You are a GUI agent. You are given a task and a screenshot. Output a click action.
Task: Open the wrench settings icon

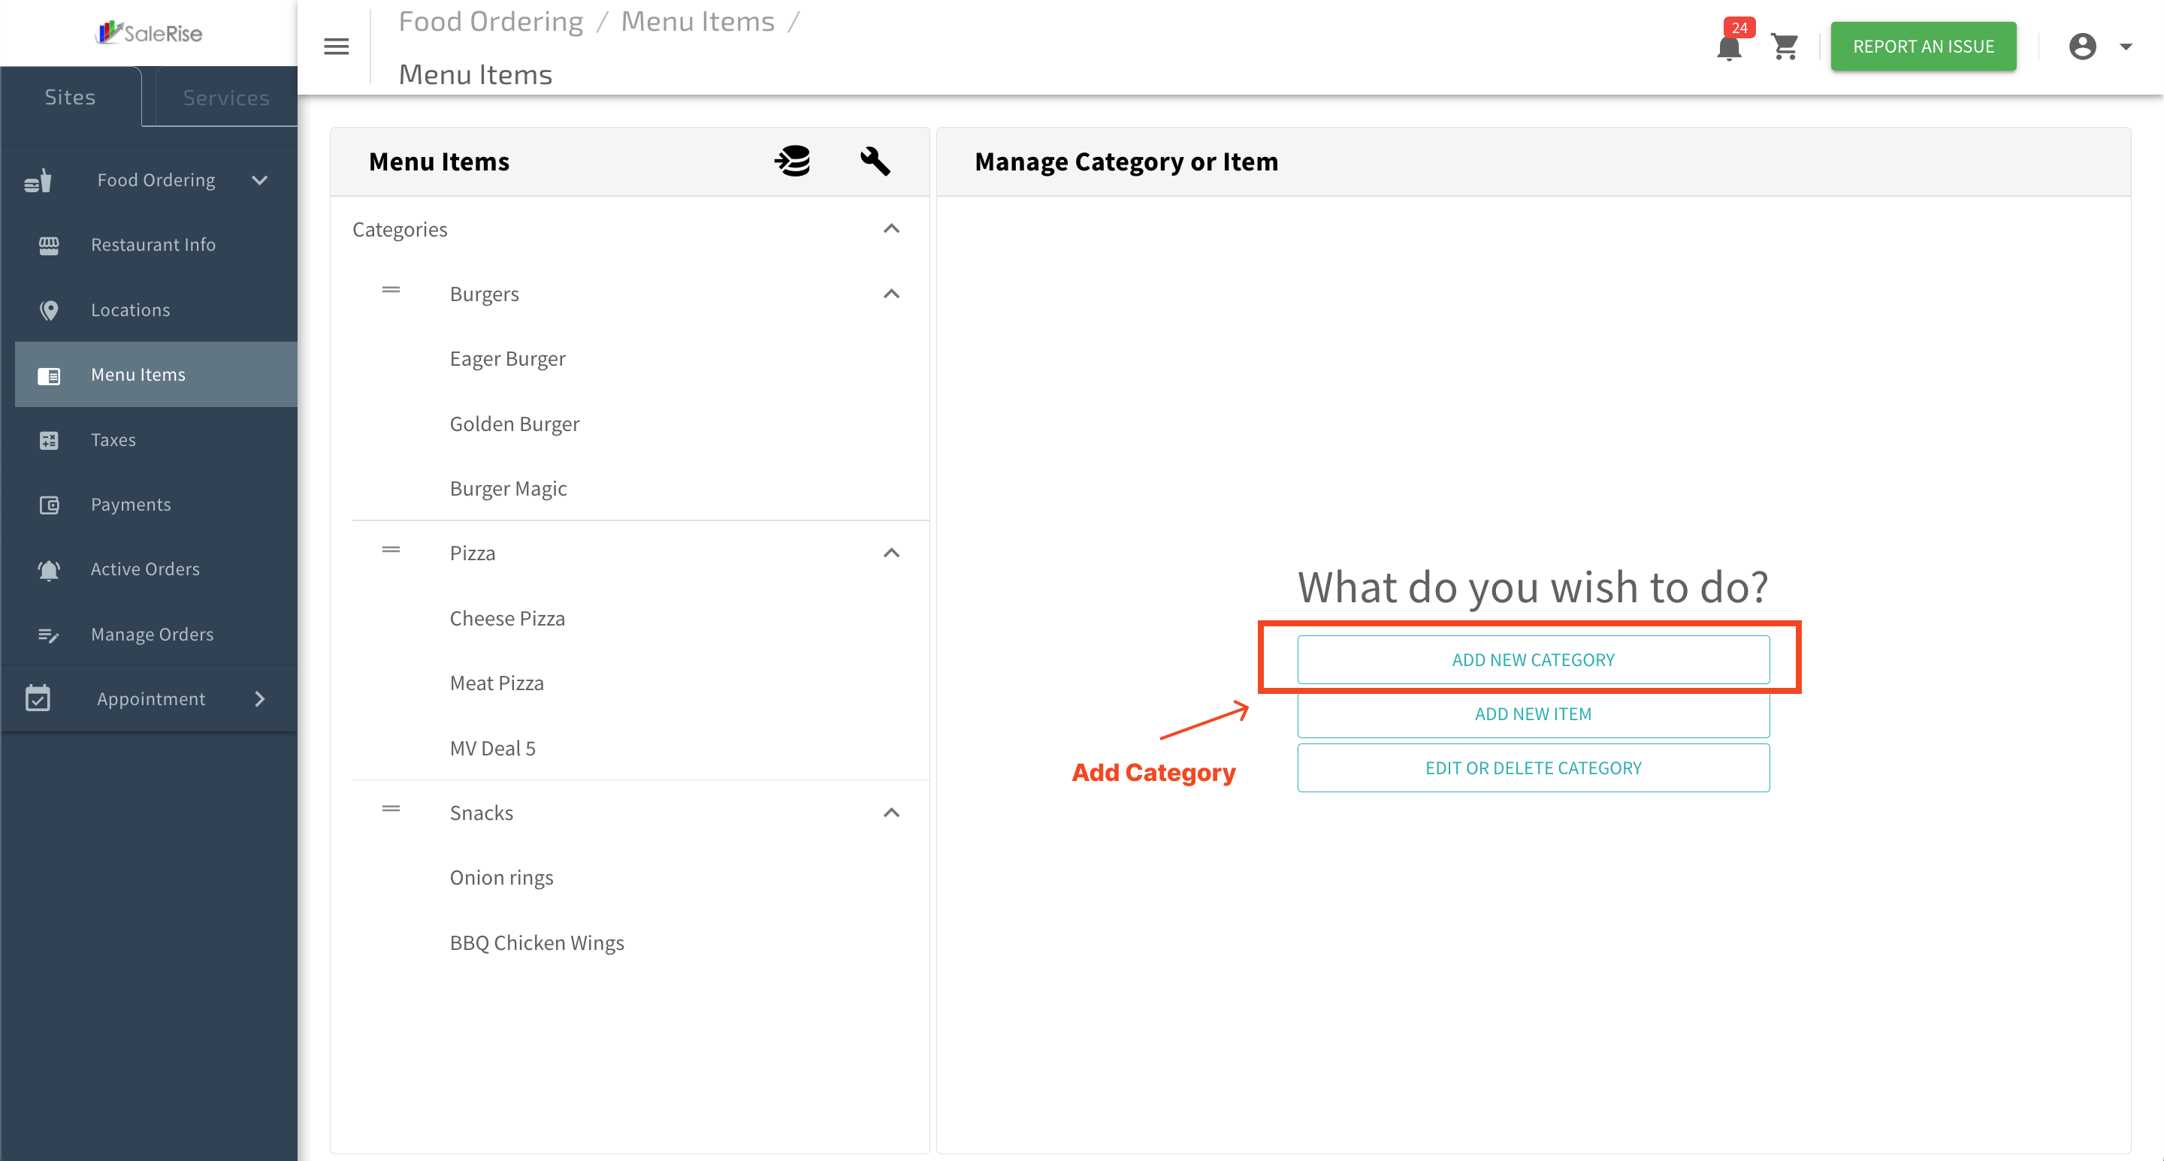click(x=875, y=161)
